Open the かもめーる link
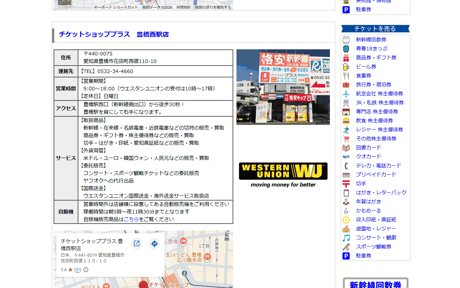This screenshot has height=288, width=460. click(x=368, y=211)
